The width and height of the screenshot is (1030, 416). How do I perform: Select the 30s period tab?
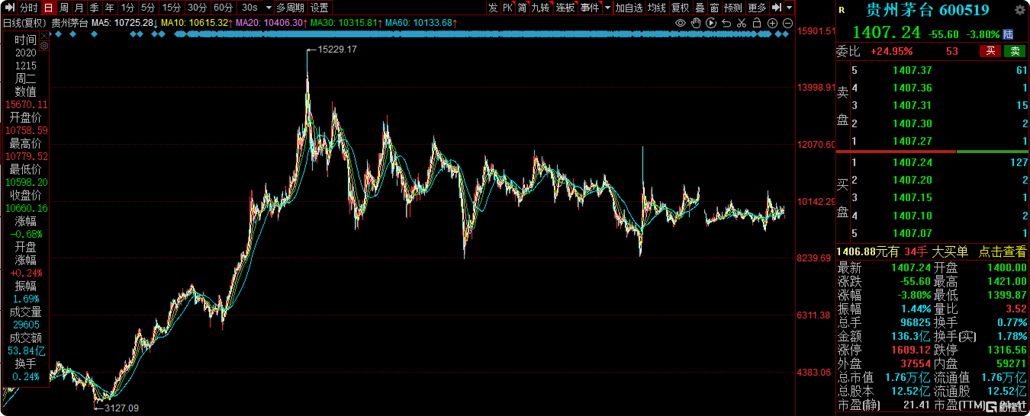pos(250,7)
